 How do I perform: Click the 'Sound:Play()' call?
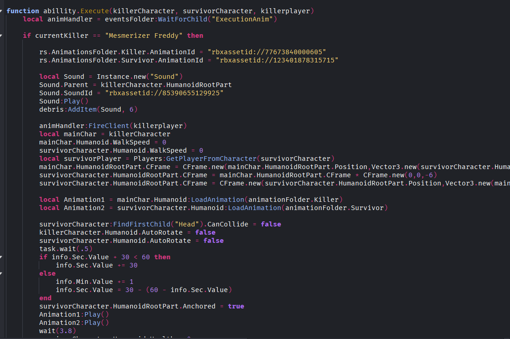tap(64, 101)
